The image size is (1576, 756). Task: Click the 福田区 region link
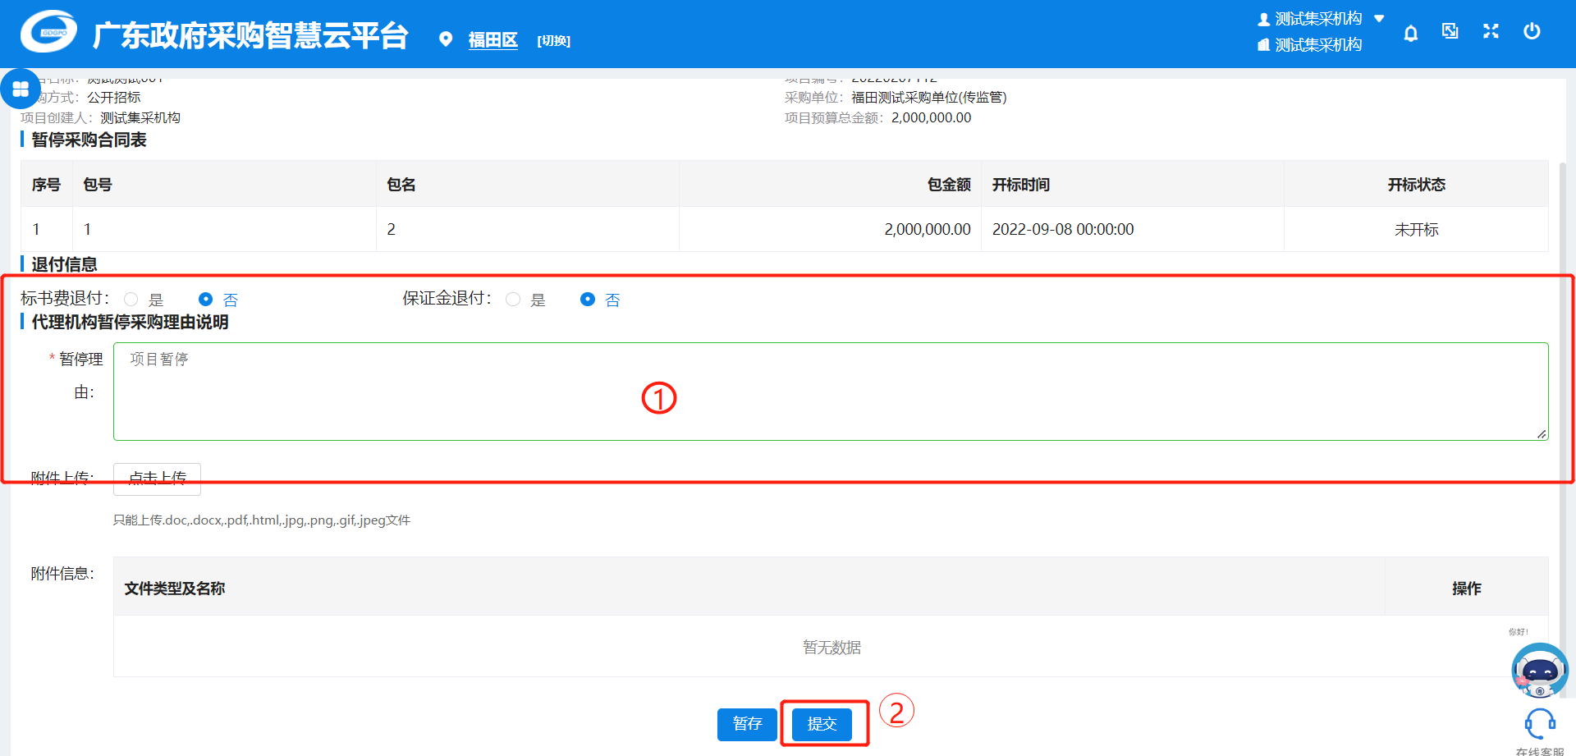point(492,40)
